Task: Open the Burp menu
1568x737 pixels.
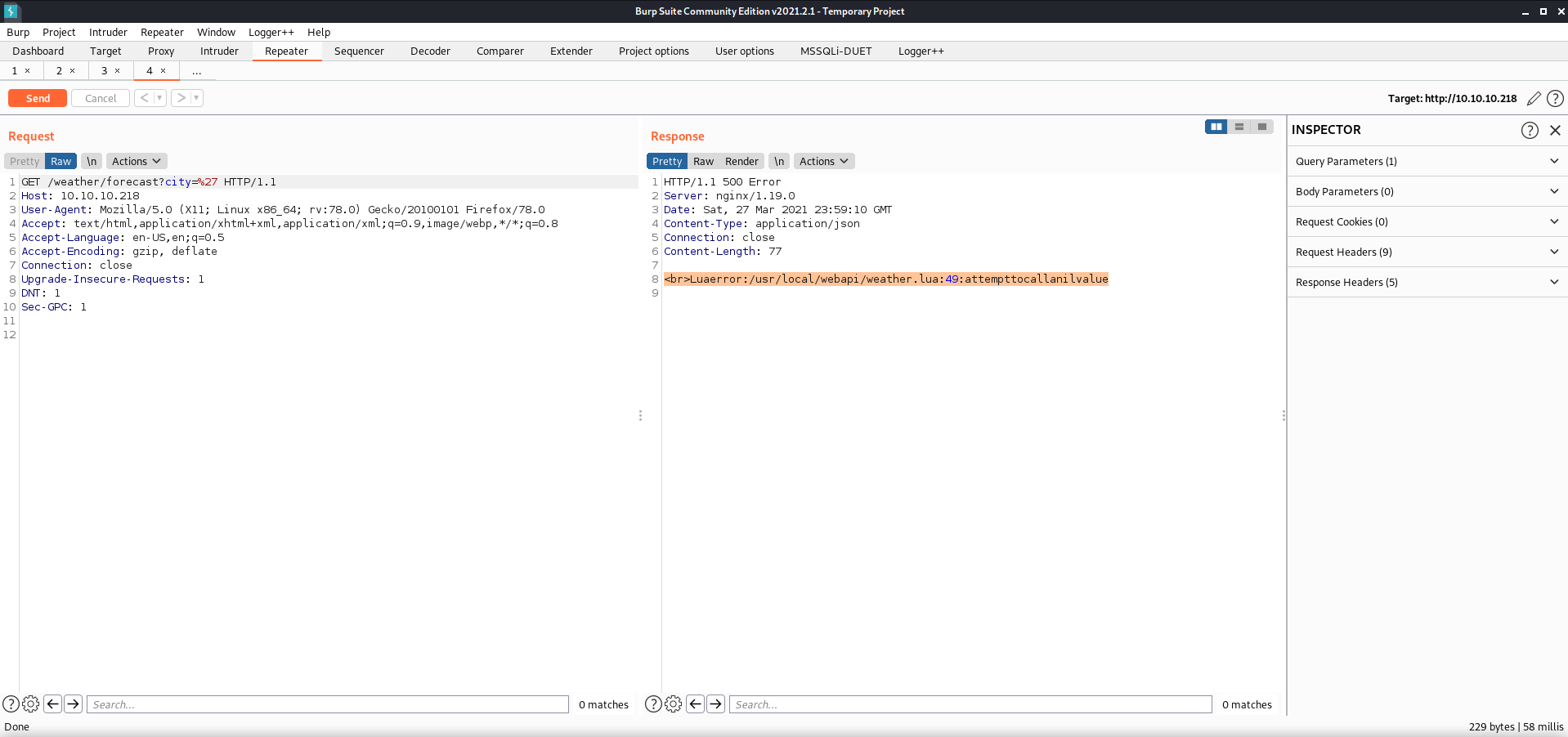Action: 18,32
